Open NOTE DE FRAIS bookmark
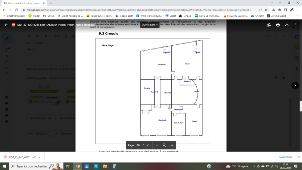This screenshot has width=302, height=170. [x=207, y=16]
